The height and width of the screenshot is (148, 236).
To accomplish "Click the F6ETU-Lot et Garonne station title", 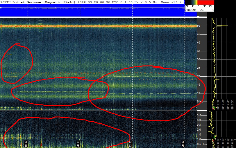I will coord(21,2).
